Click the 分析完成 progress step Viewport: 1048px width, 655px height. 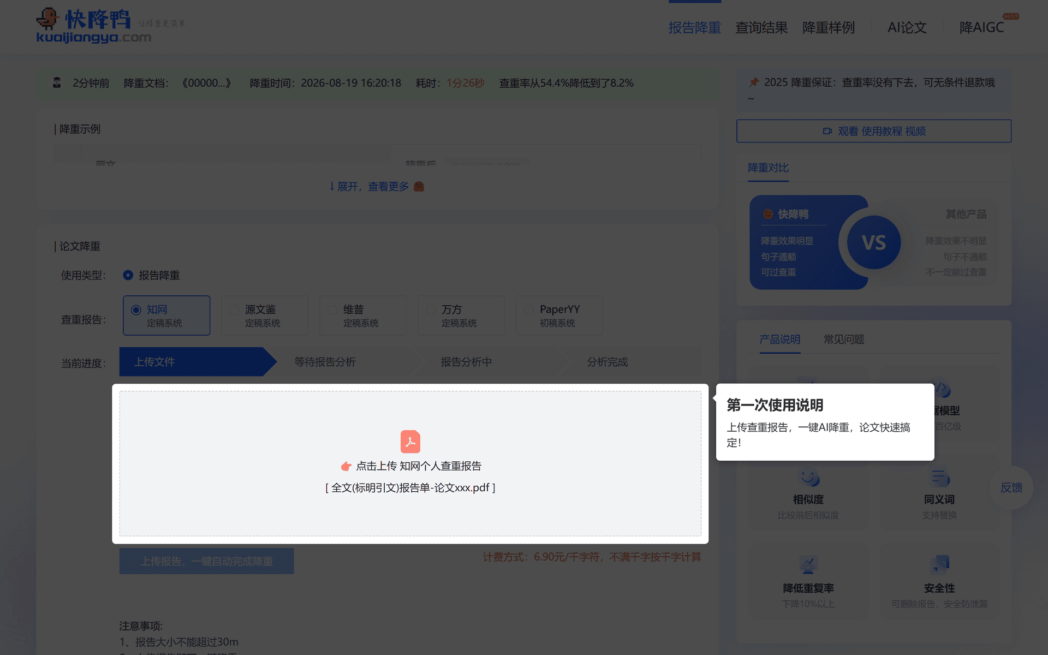pos(608,362)
